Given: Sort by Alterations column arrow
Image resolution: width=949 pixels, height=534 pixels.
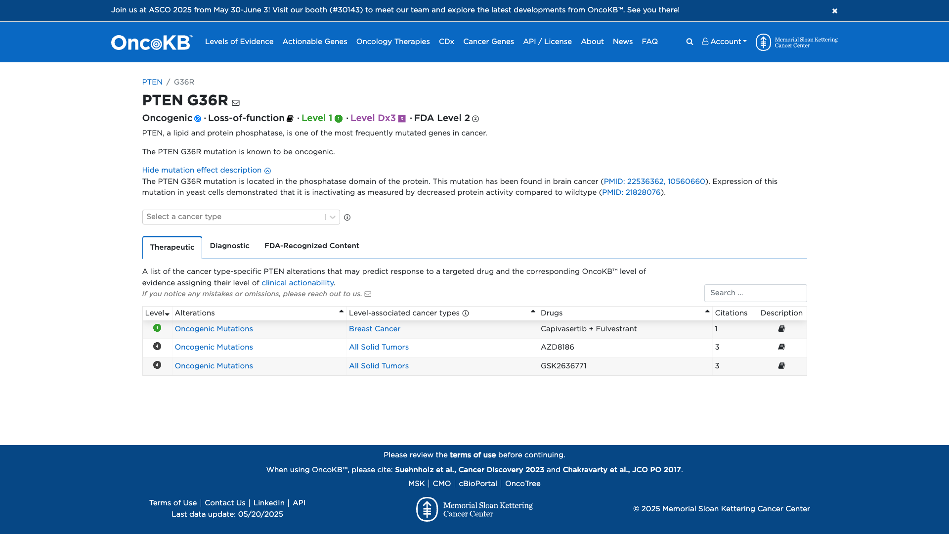Looking at the screenshot, I should (341, 311).
